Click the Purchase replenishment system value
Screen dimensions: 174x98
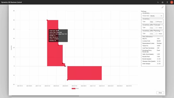(x=159, y=43)
